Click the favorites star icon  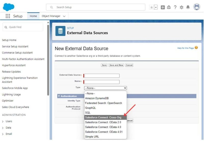[151, 7]
